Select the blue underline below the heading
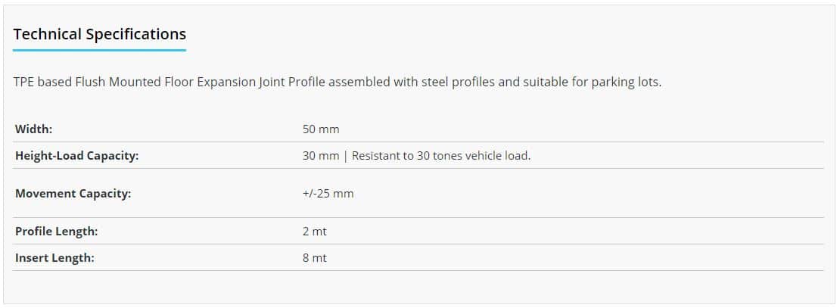840x308 pixels. pyautogui.click(x=100, y=51)
